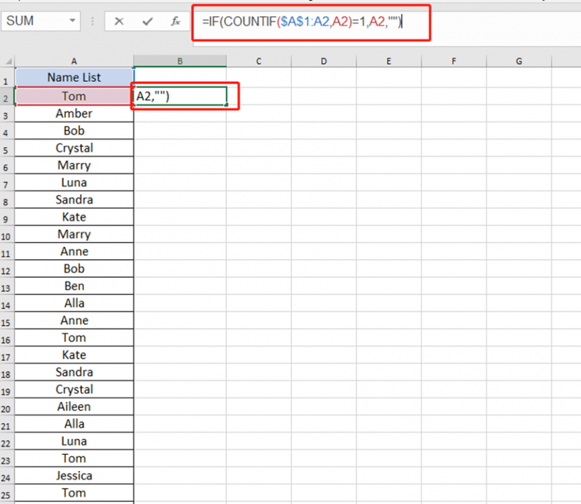This screenshot has width=581, height=504.
Task: Click the Aileen cell in row 20
Action: [x=74, y=406]
